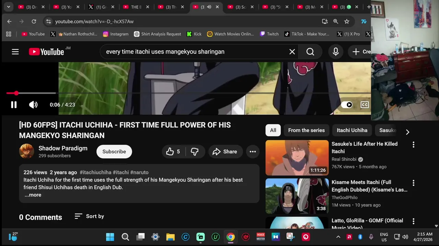
Task: View site information icon in address bar
Action: 49,22
